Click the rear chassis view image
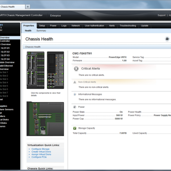This screenshot has width=171, height=171. 56,70
